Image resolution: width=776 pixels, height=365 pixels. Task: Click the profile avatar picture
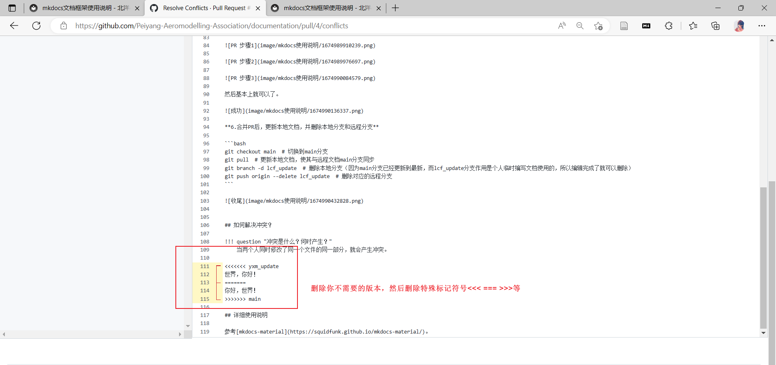tap(740, 25)
